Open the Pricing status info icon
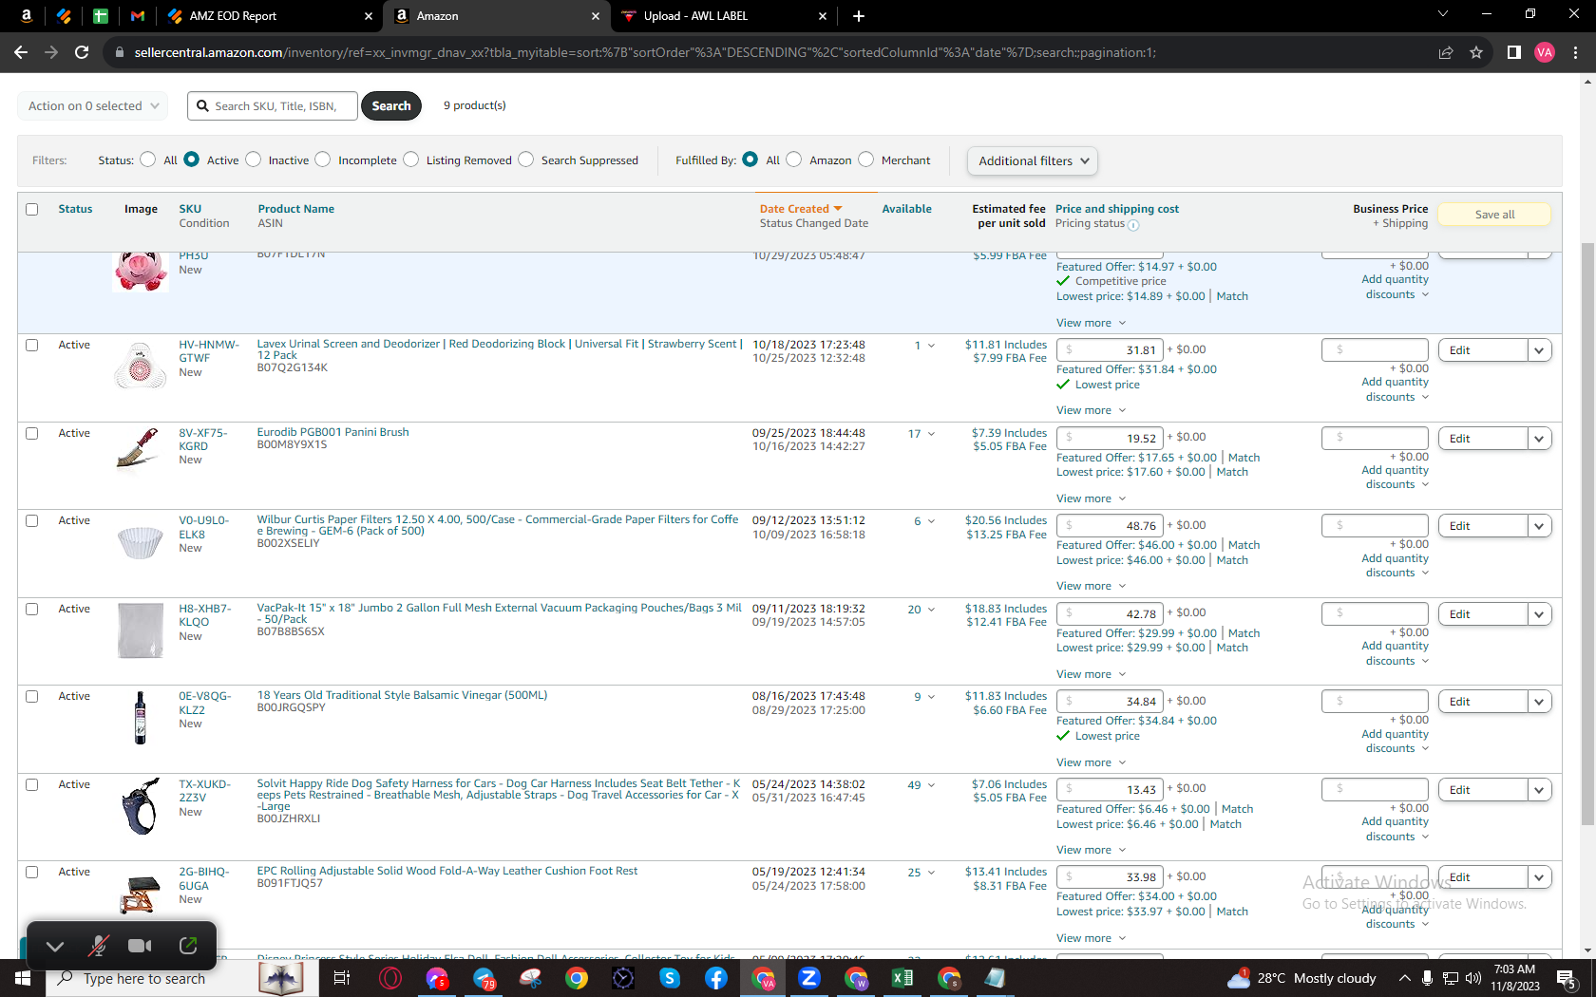This screenshot has width=1596, height=997. tap(1133, 225)
